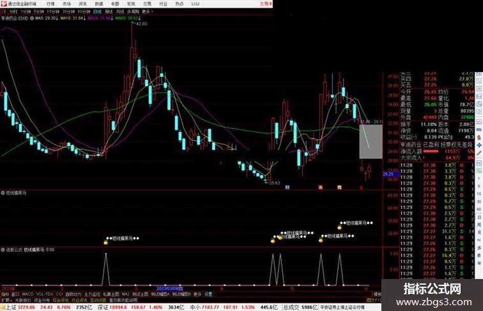Viewport: 483px width, 311px height.
Task: Click the blue marker icon on main chart baseline
Action: [x=287, y=187]
